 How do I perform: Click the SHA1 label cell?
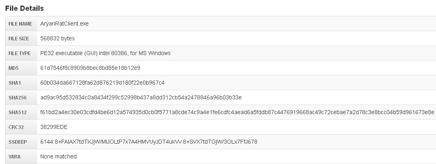click(15, 83)
